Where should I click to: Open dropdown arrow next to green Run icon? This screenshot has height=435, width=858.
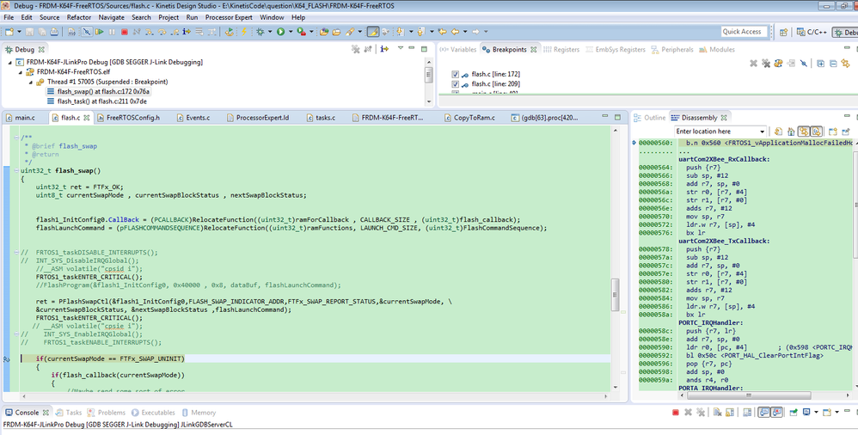click(291, 32)
